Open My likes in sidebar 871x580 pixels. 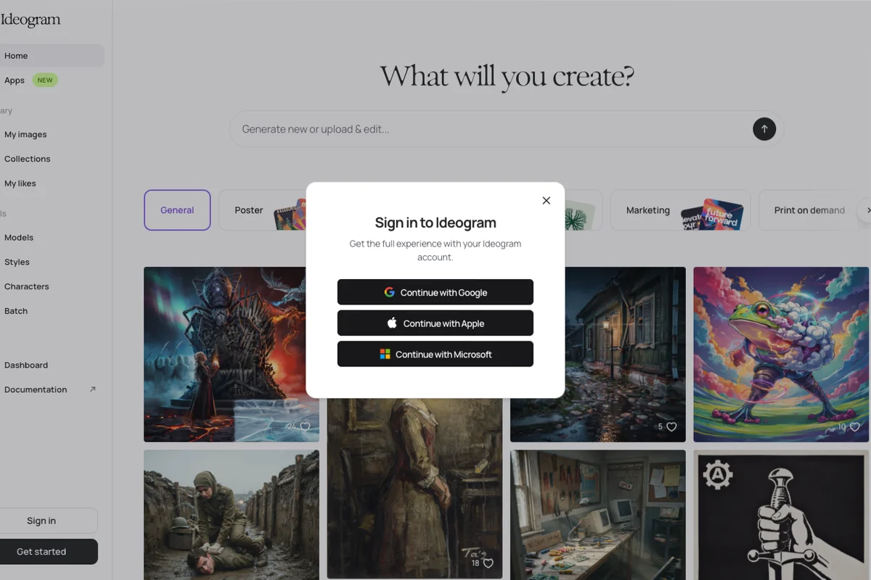pos(20,183)
